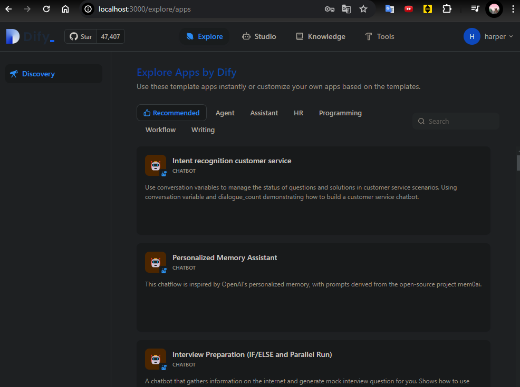Click the address bar URL localhost:3000/explore/apps
Screen dimensions: 520x387
click(x=145, y=9)
